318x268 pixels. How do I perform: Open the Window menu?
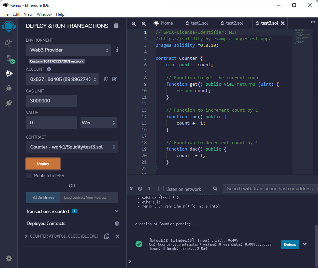pyautogui.click(x=44, y=14)
